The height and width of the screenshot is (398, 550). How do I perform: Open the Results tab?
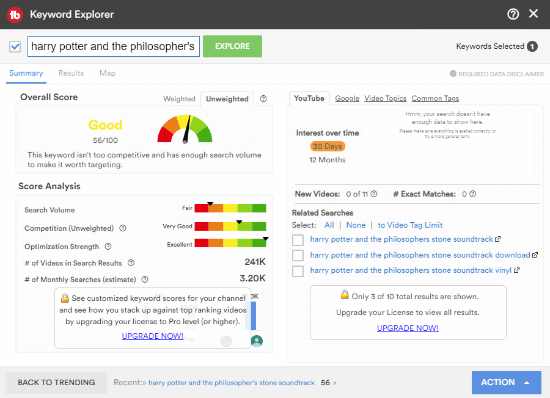(71, 73)
